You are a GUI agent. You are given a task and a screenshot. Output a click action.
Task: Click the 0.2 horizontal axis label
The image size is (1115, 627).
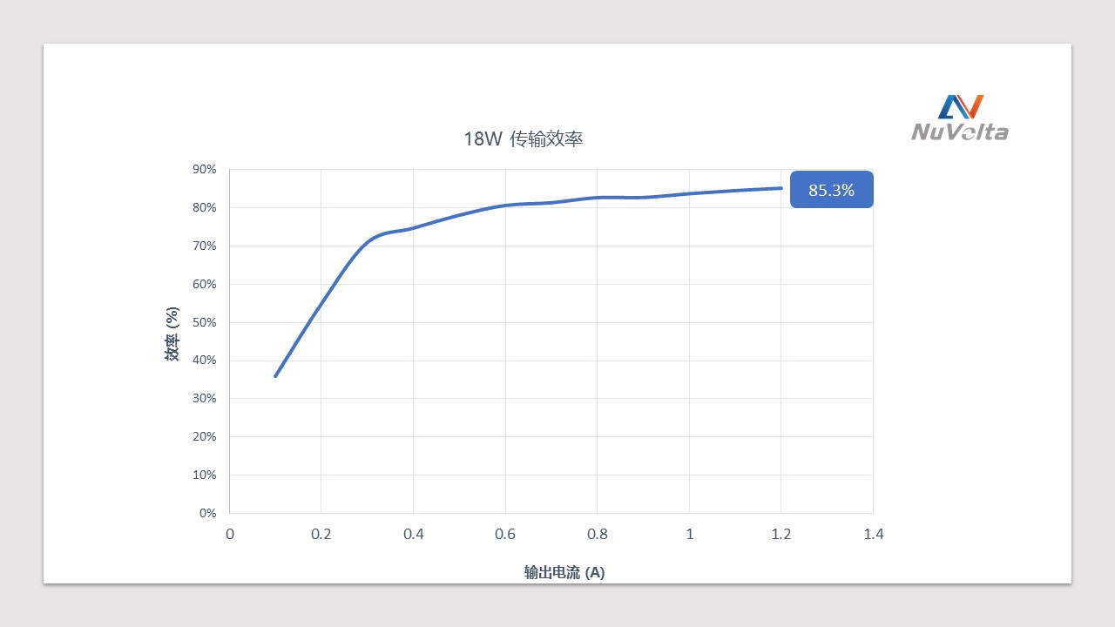click(x=321, y=534)
